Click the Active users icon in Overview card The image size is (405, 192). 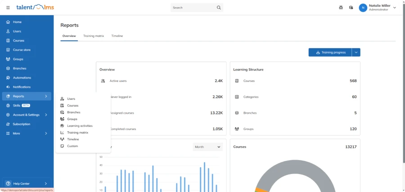[x=103, y=81]
